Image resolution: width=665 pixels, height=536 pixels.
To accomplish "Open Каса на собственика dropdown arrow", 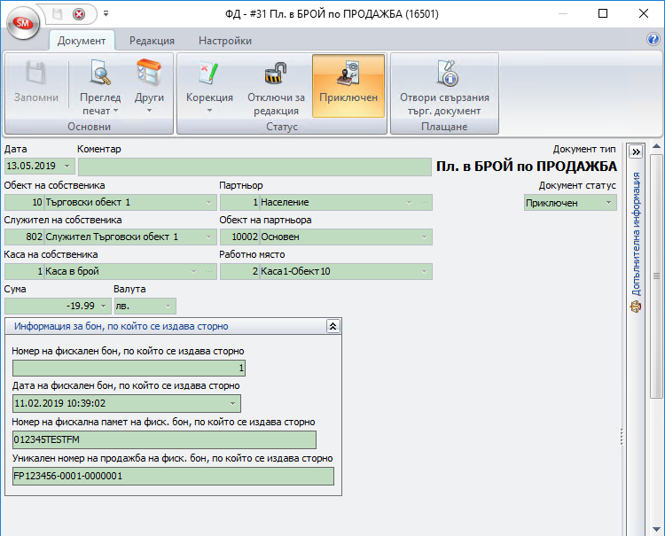I will [x=194, y=272].
